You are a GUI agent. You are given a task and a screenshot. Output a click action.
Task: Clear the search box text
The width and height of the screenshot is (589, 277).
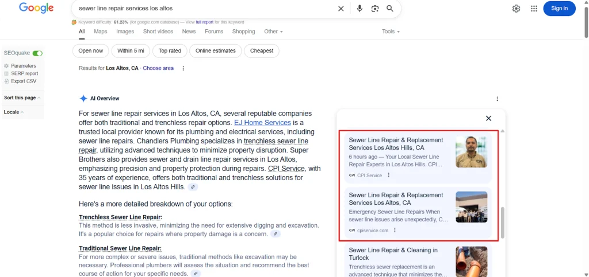pos(341,9)
